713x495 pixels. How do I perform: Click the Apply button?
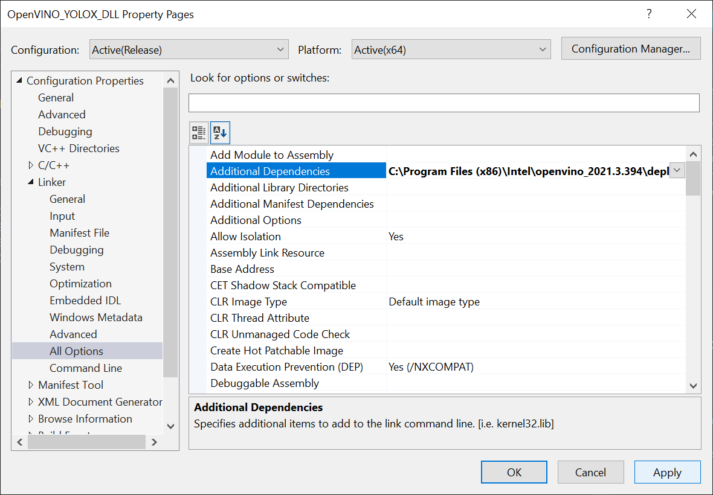[667, 472]
